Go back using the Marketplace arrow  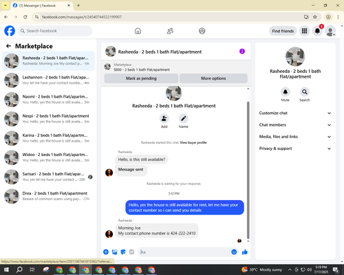[8, 46]
